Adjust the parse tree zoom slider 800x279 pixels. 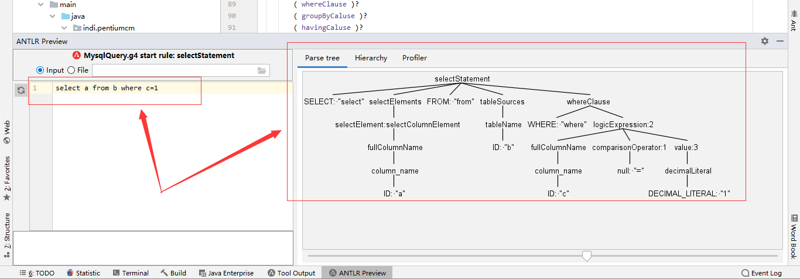click(586, 256)
